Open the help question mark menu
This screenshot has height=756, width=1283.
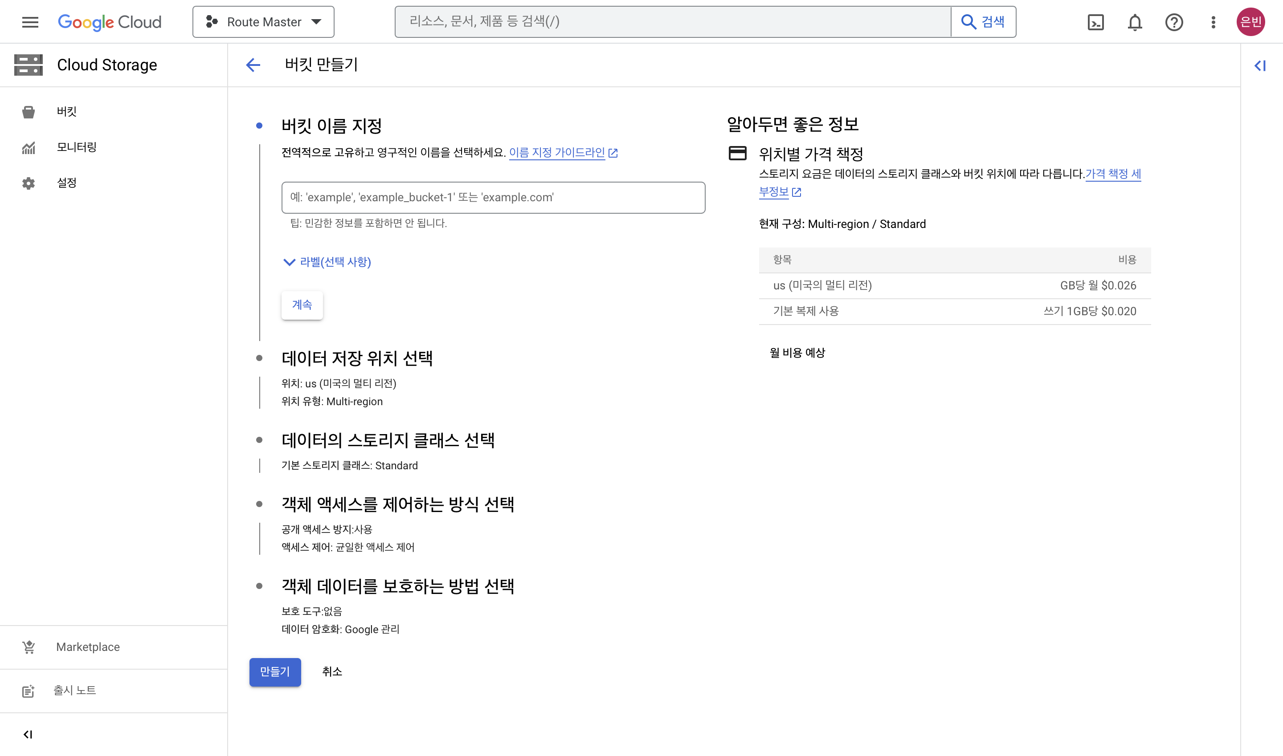pyautogui.click(x=1174, y=22)
